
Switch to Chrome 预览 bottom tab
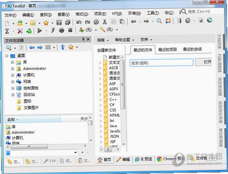click(171, 159)
